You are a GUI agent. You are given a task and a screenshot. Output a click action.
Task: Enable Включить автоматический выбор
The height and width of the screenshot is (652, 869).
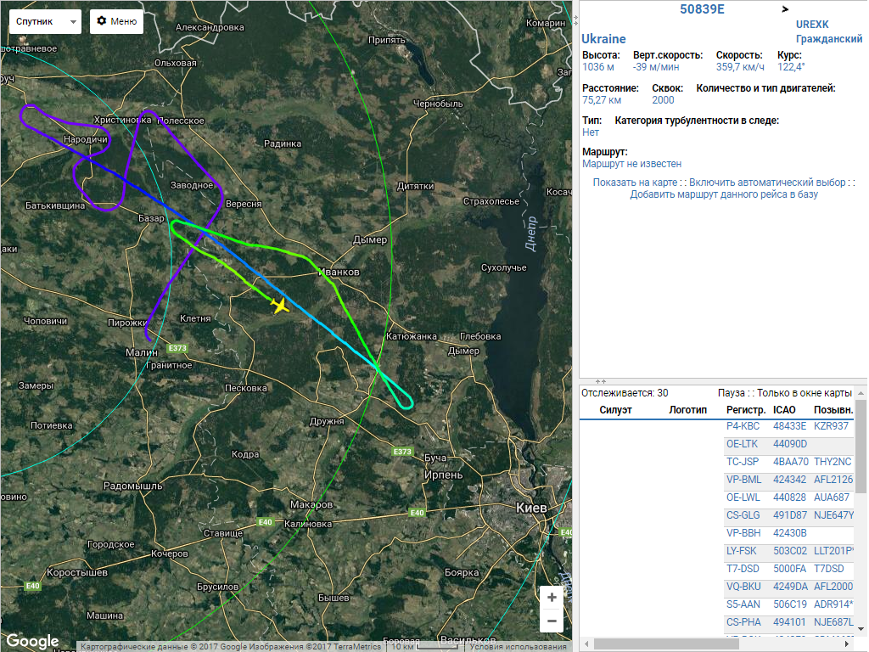(x=767, y=183)
